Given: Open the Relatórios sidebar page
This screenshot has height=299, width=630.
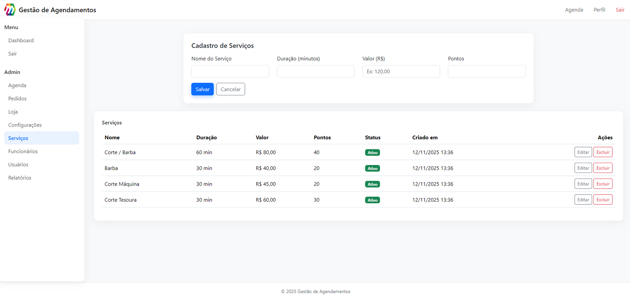Looking at the screenshot, I should tap(20, 178).
